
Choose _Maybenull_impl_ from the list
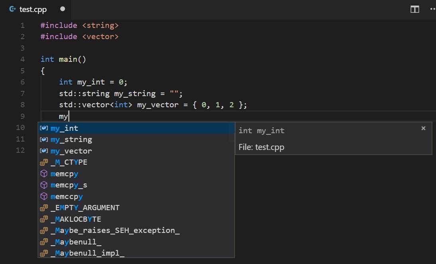[136, 253]
